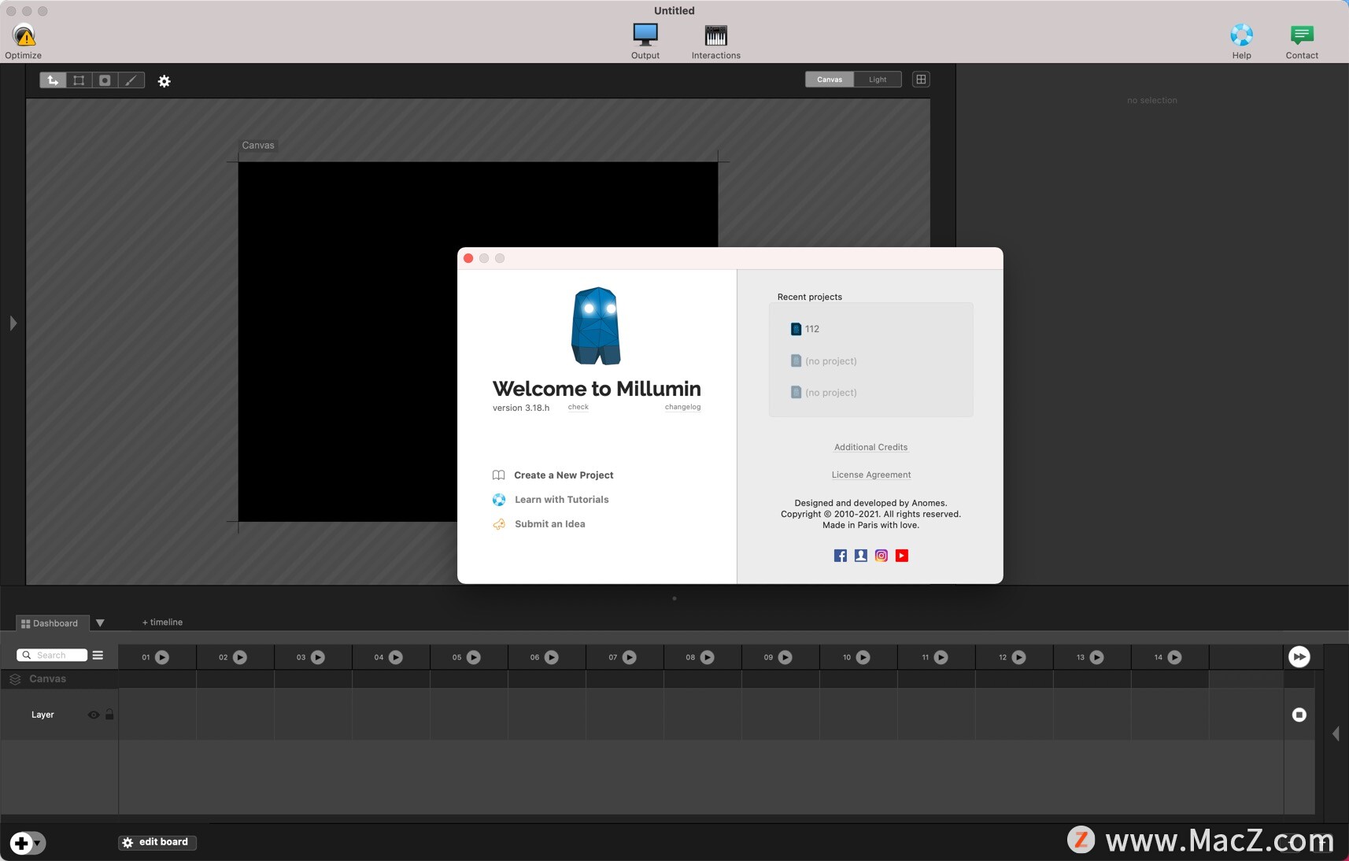Toggle the canvas grid view icon
Screen dimensions: 1349x861
point(921,79)
